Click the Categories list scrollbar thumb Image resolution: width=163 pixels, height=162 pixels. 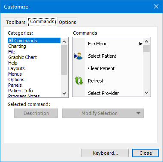point(64,60)
